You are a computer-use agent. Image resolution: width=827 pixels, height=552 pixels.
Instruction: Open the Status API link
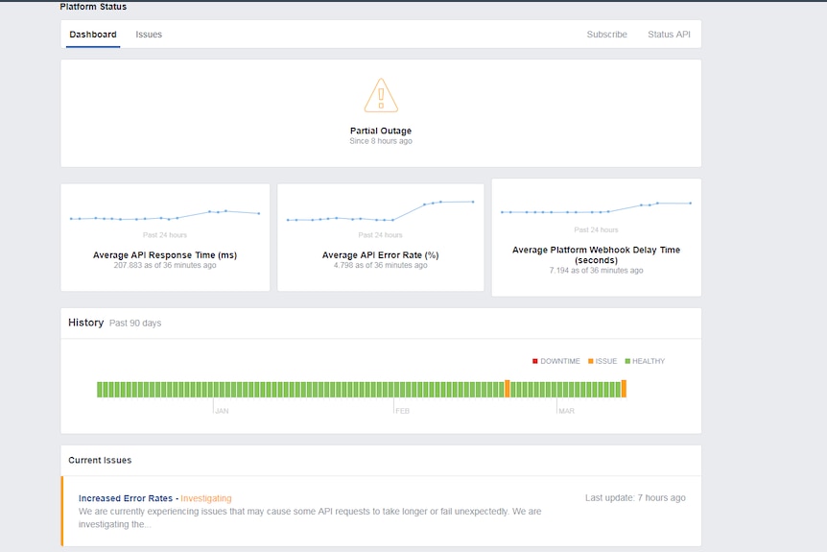tap(669, 35)
